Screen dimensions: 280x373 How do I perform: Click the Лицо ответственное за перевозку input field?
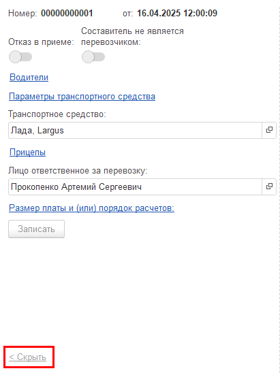(136, 186)
